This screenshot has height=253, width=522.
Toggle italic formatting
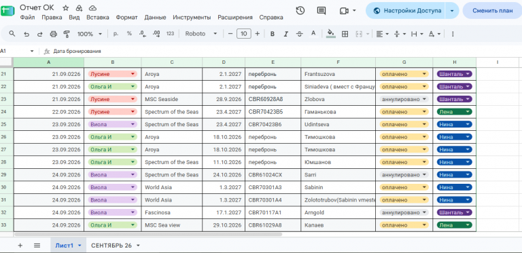285,34
